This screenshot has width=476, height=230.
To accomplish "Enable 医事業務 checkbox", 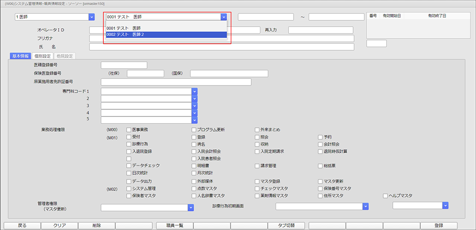I will tap(129, 130).
